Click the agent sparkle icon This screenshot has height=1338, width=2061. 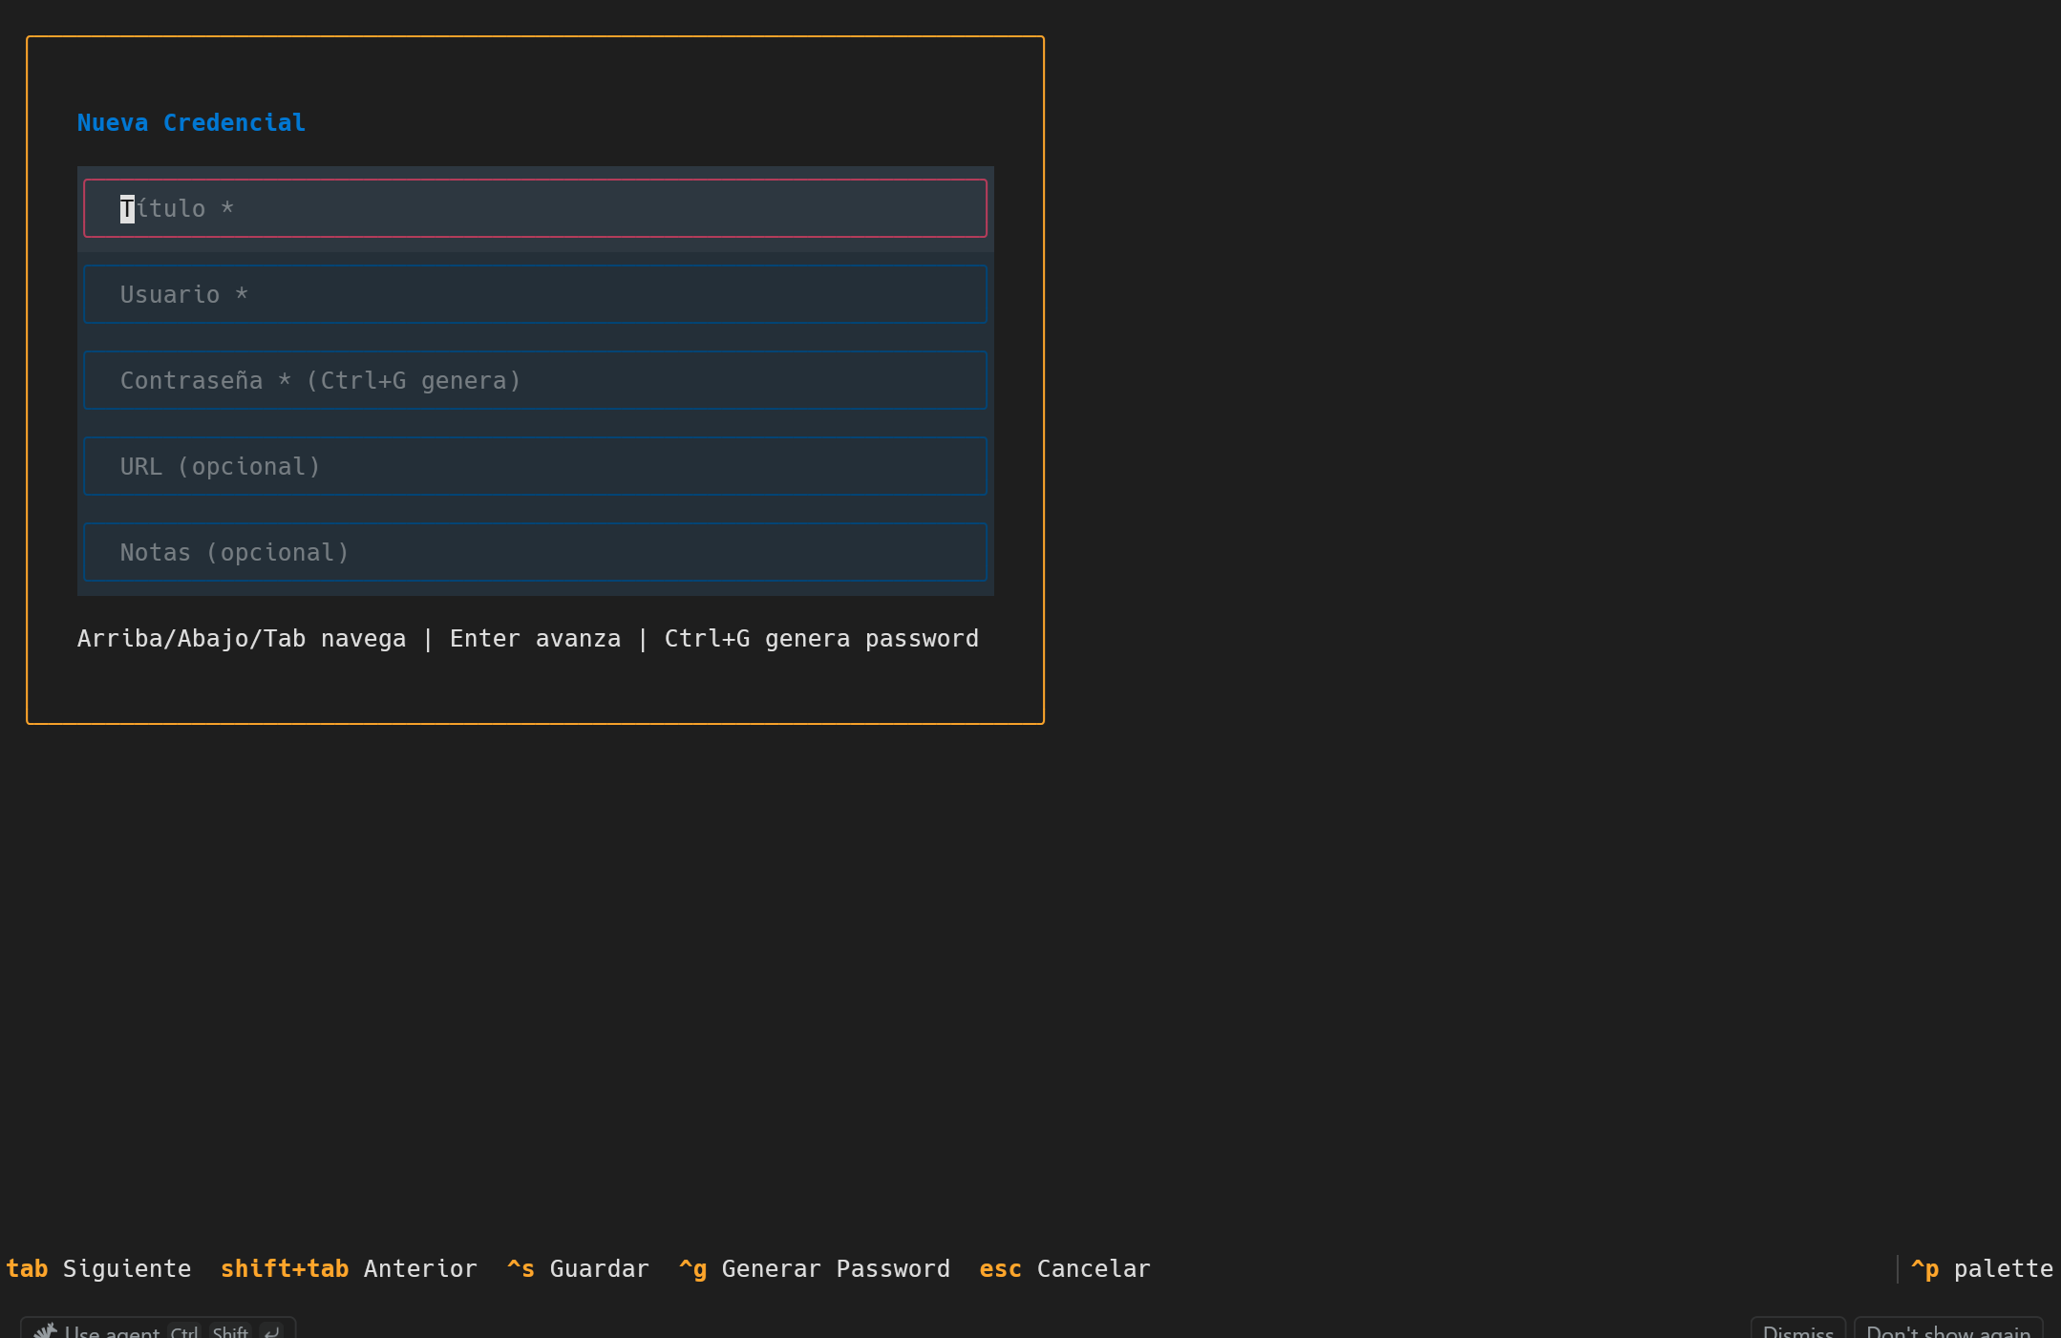[x=45, y=1330]
